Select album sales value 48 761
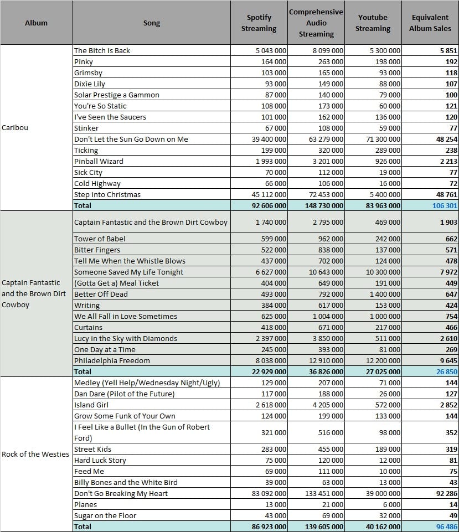This screenshot has width=459, height=532. 430,194
